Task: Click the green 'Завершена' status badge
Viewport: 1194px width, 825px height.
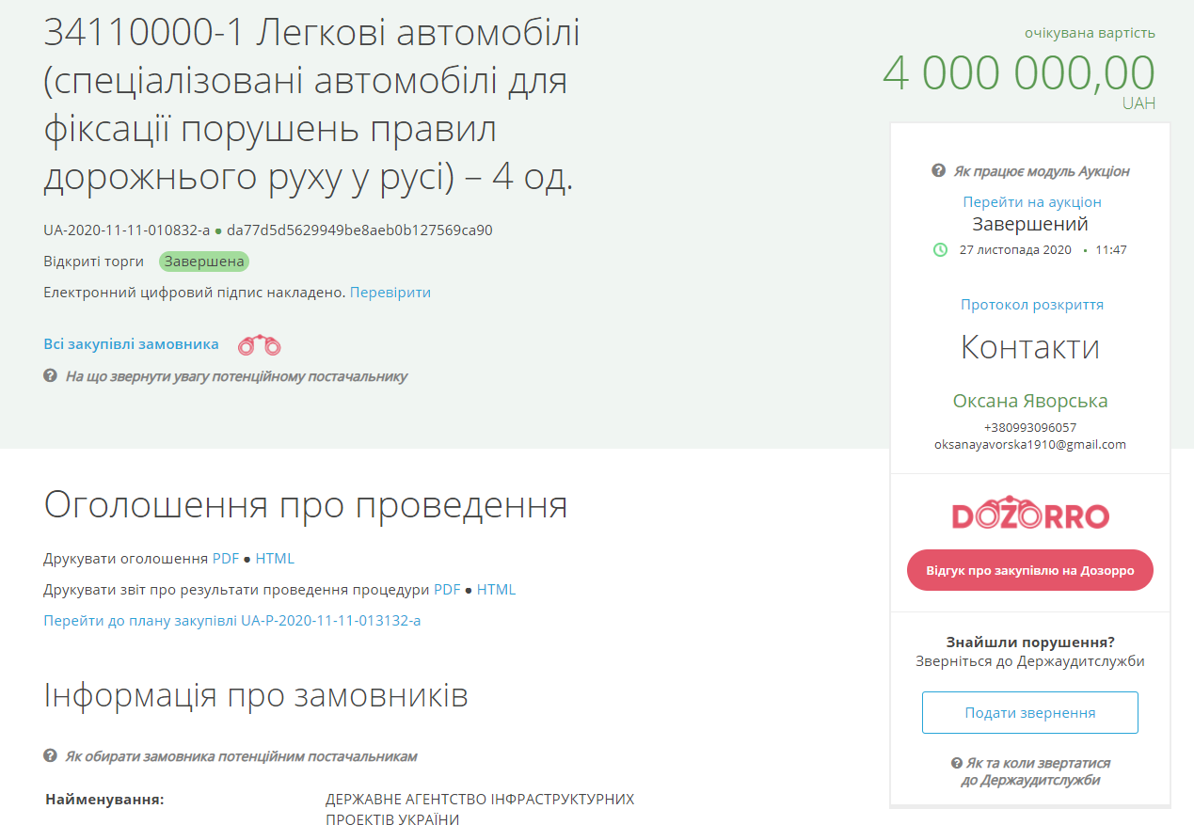Action: [x=203, y=262]
